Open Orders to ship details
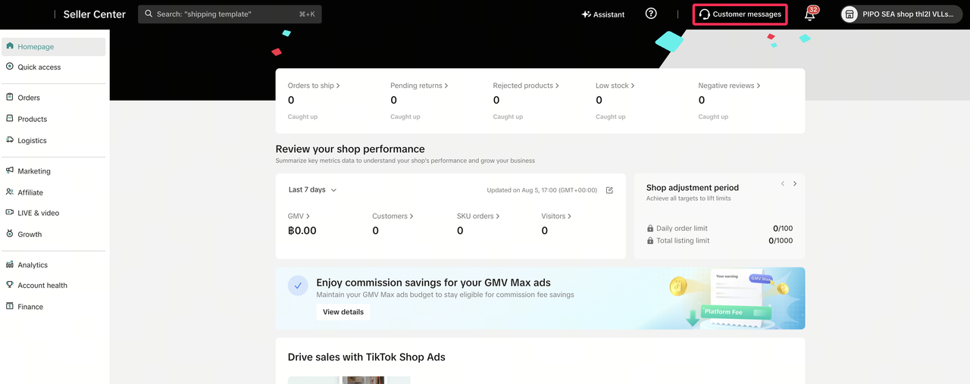Image resolution: width=970 pixels, height=384 pixels. pos(314,86)
